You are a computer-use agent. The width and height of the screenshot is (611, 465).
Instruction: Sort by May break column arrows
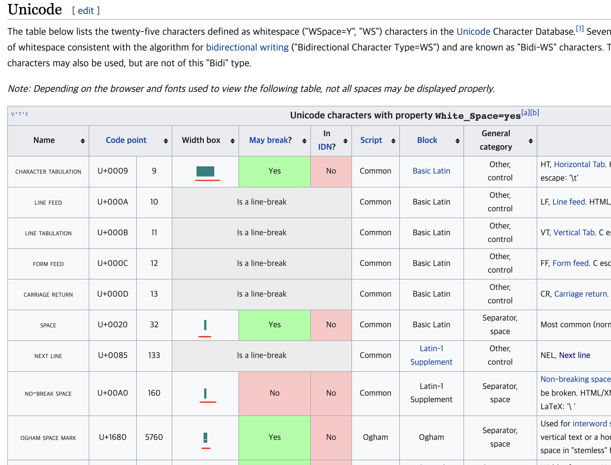tap(304, 141)
